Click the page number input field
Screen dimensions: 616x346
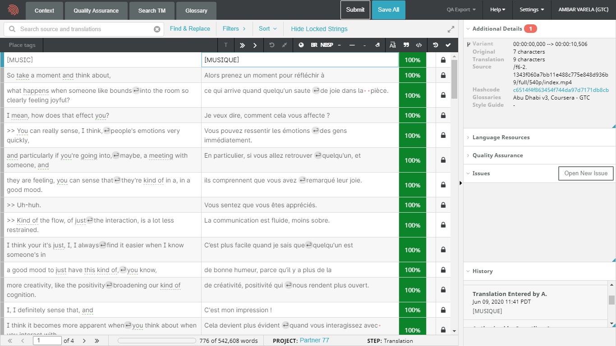coord(47,341)
